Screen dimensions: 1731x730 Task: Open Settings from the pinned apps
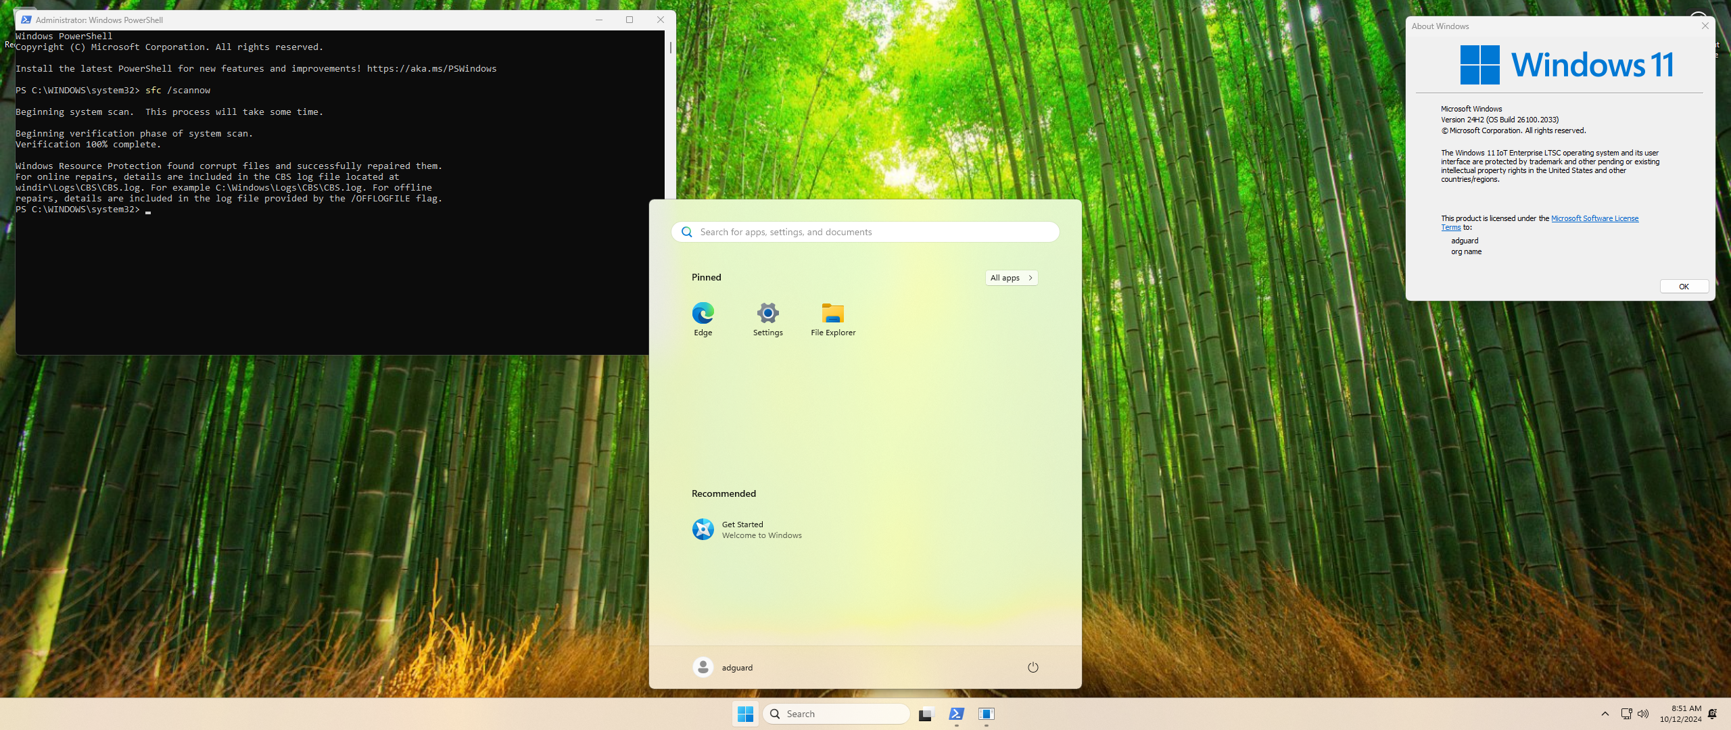767,319
